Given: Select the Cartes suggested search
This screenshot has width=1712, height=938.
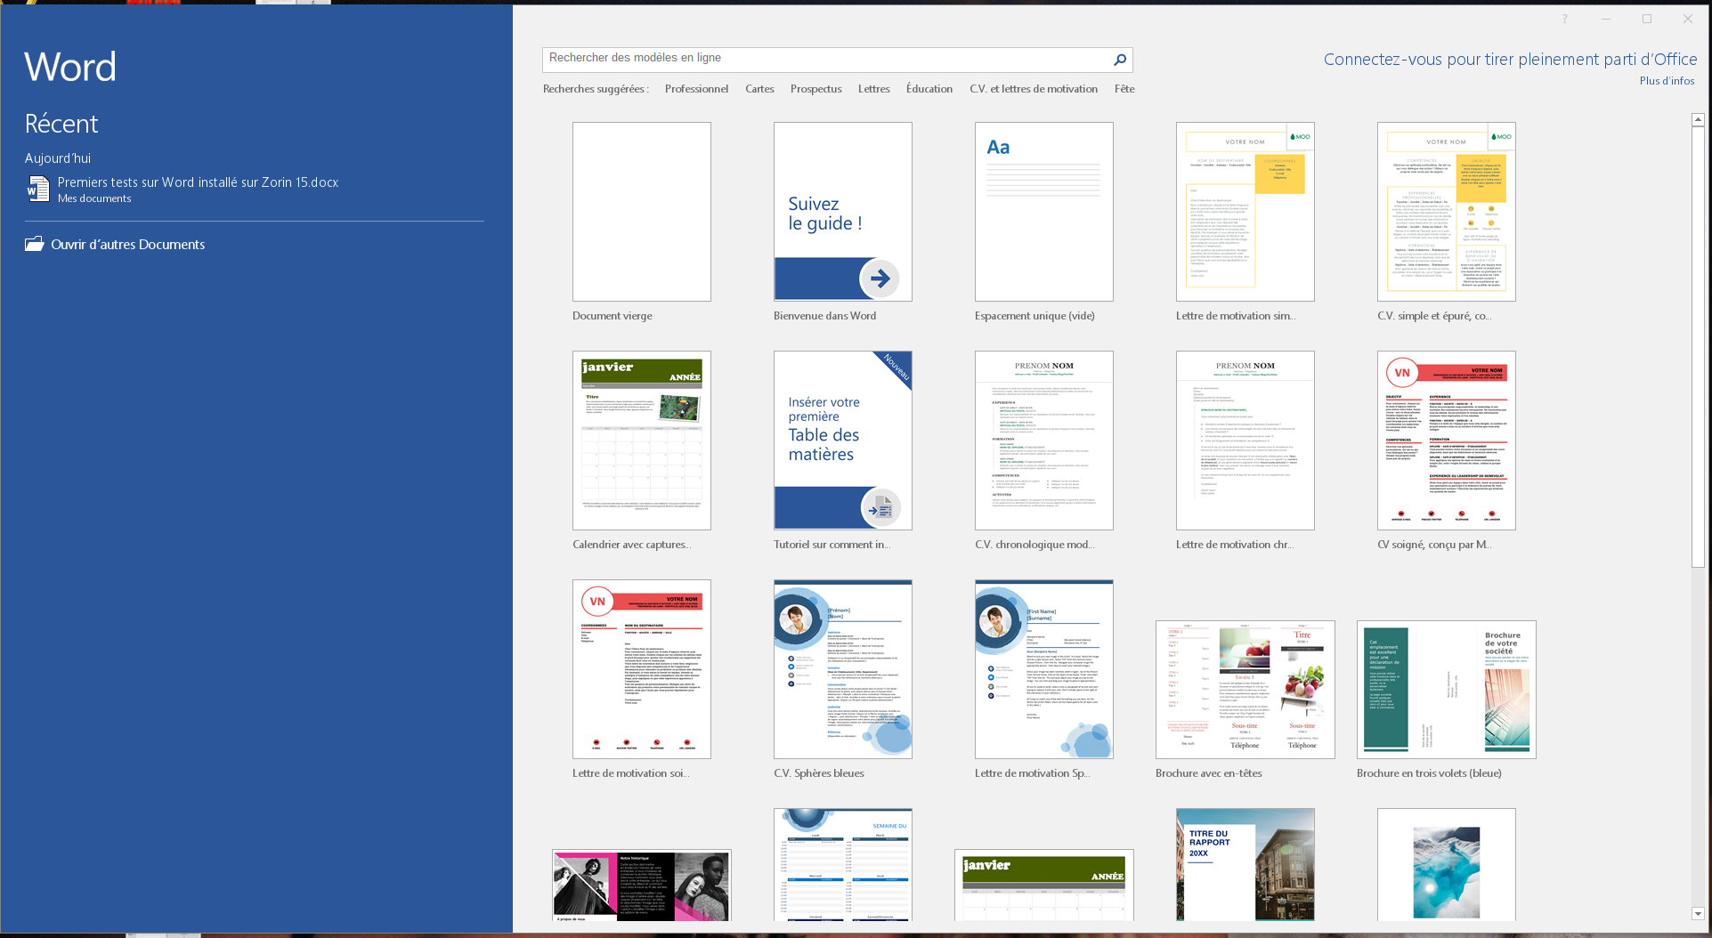Looking at the screenshot, I should (759, 89).
